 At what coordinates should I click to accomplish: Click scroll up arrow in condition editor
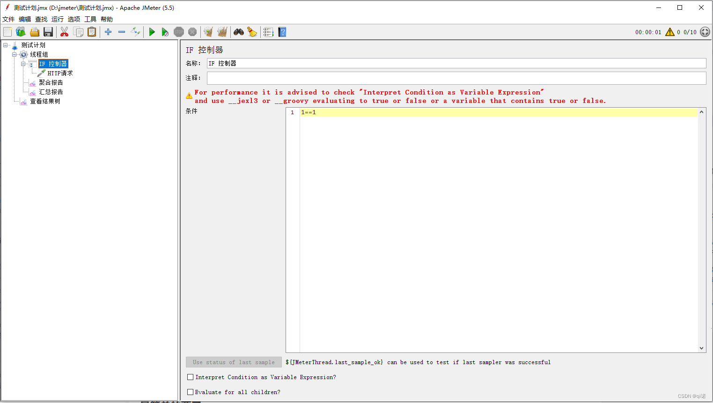[x=701, y=112]
